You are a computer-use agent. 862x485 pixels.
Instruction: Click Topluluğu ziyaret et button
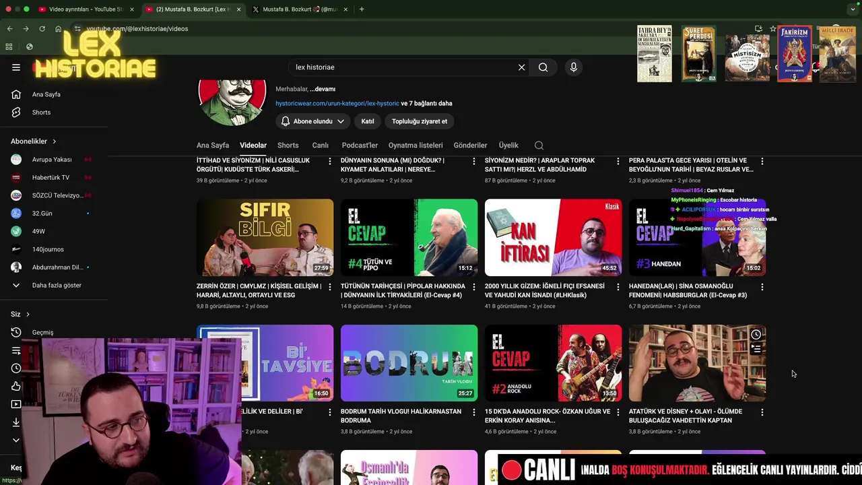(x=420, y=121)
